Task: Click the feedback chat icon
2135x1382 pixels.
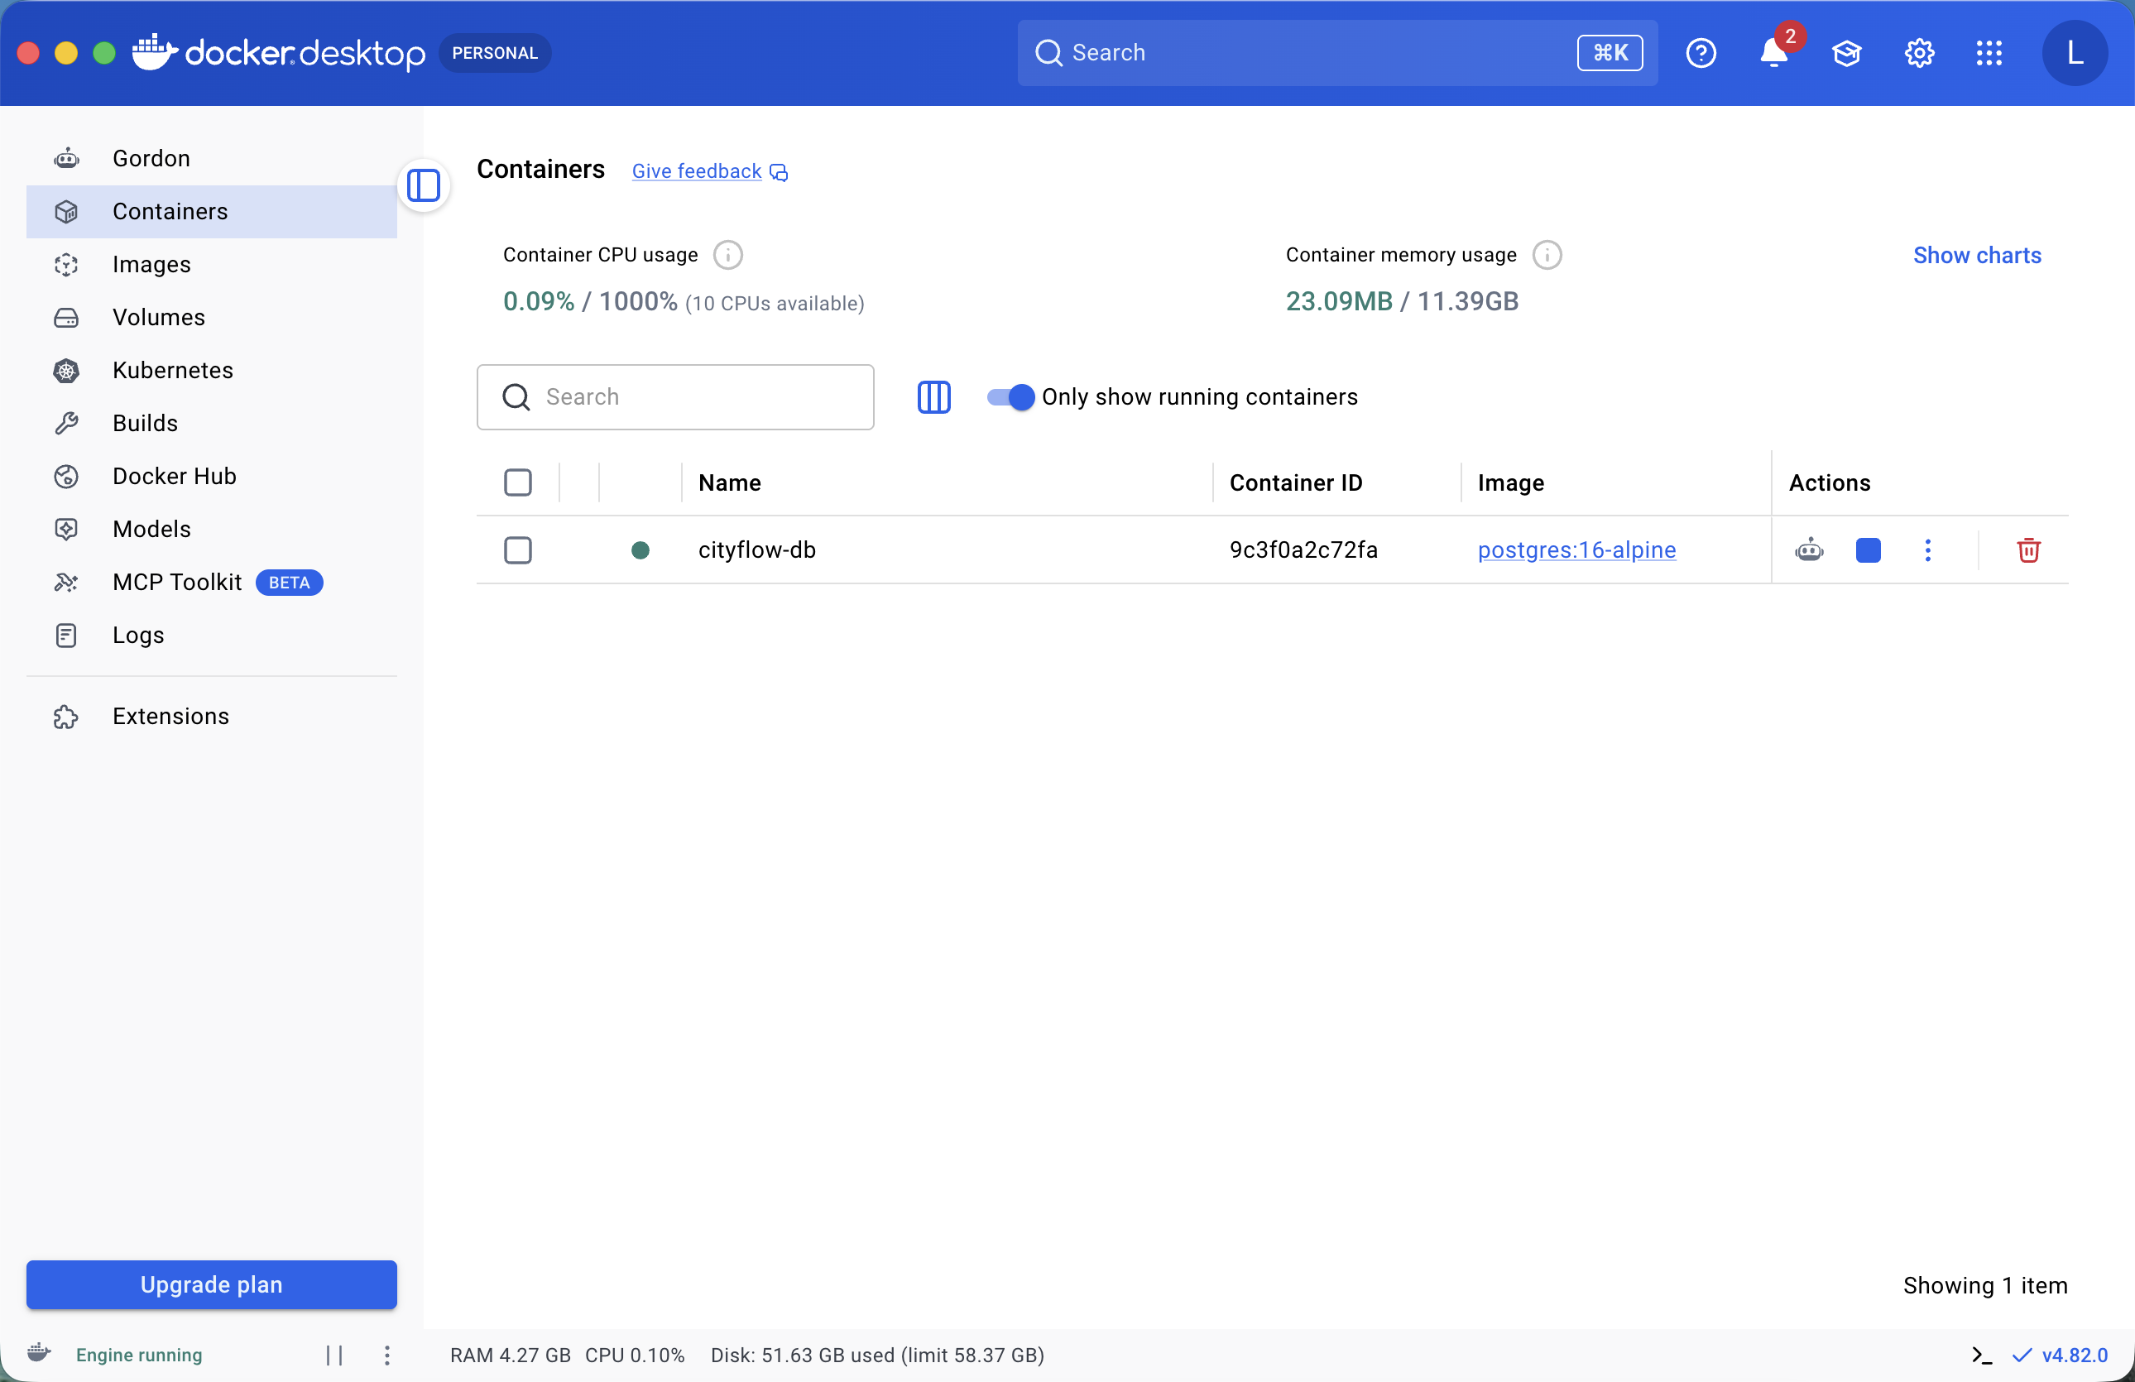Action: point(778,172)
